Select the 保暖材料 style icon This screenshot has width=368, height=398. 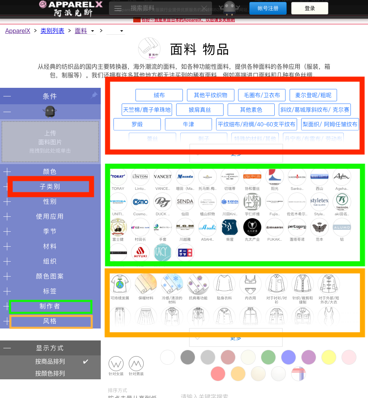(x=146, y=284)
